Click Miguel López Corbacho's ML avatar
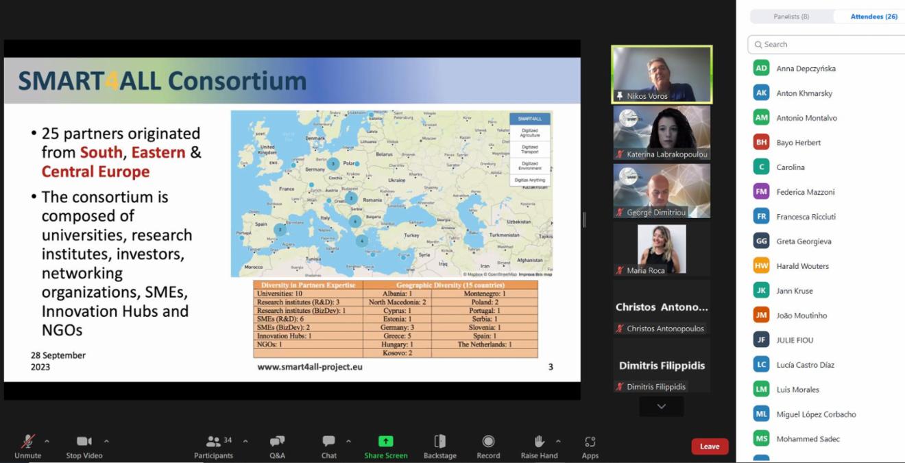905x463 pixels. (761, 414)
